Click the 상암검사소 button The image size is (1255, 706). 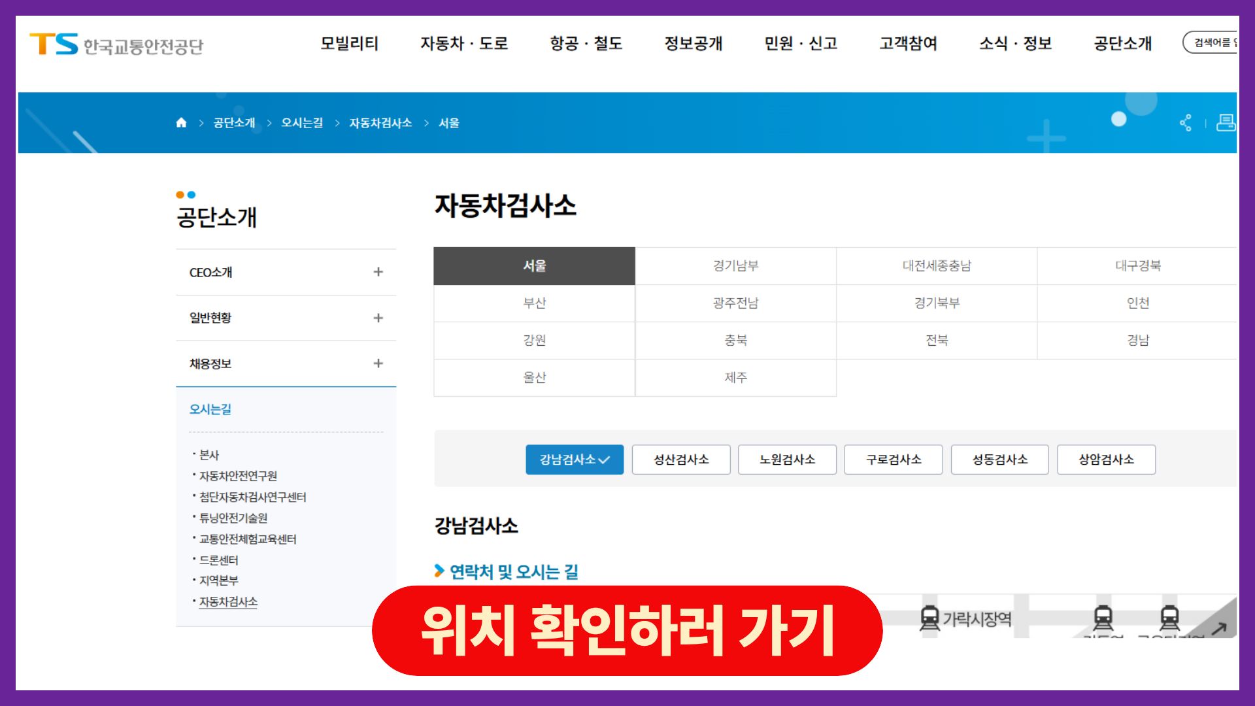[1106, 460]
